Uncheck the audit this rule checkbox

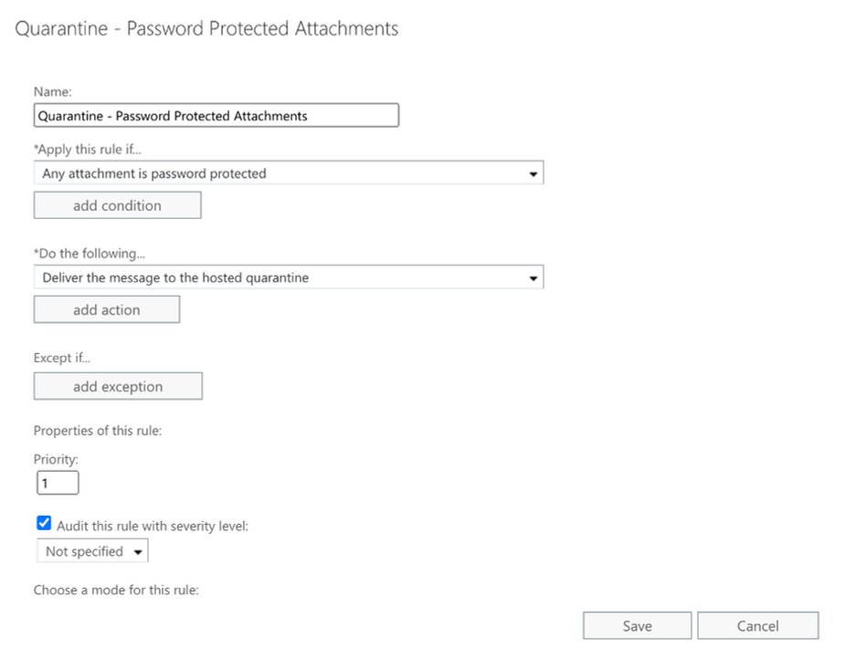[44, 523]
